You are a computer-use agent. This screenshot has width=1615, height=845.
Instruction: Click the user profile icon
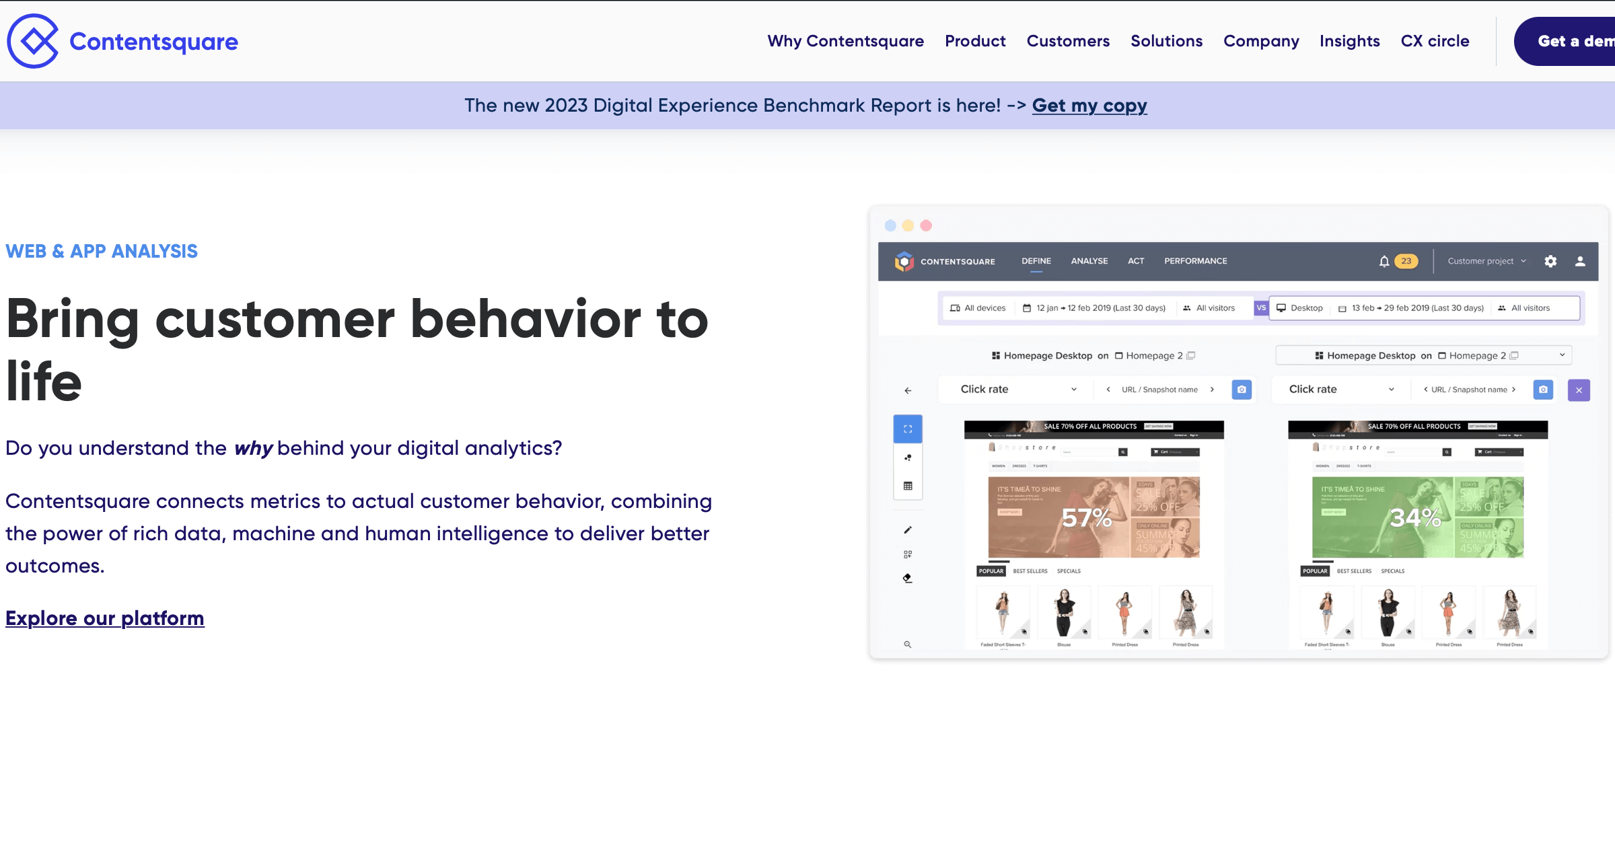[x=1580, y=262]
